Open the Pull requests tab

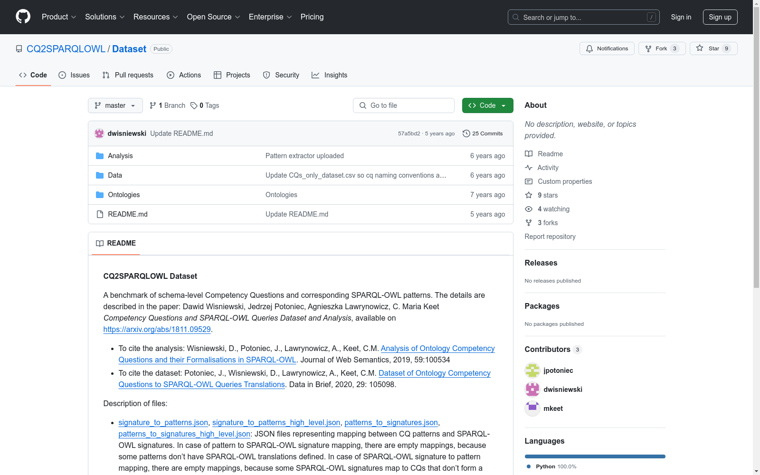[x=128, y=75]
